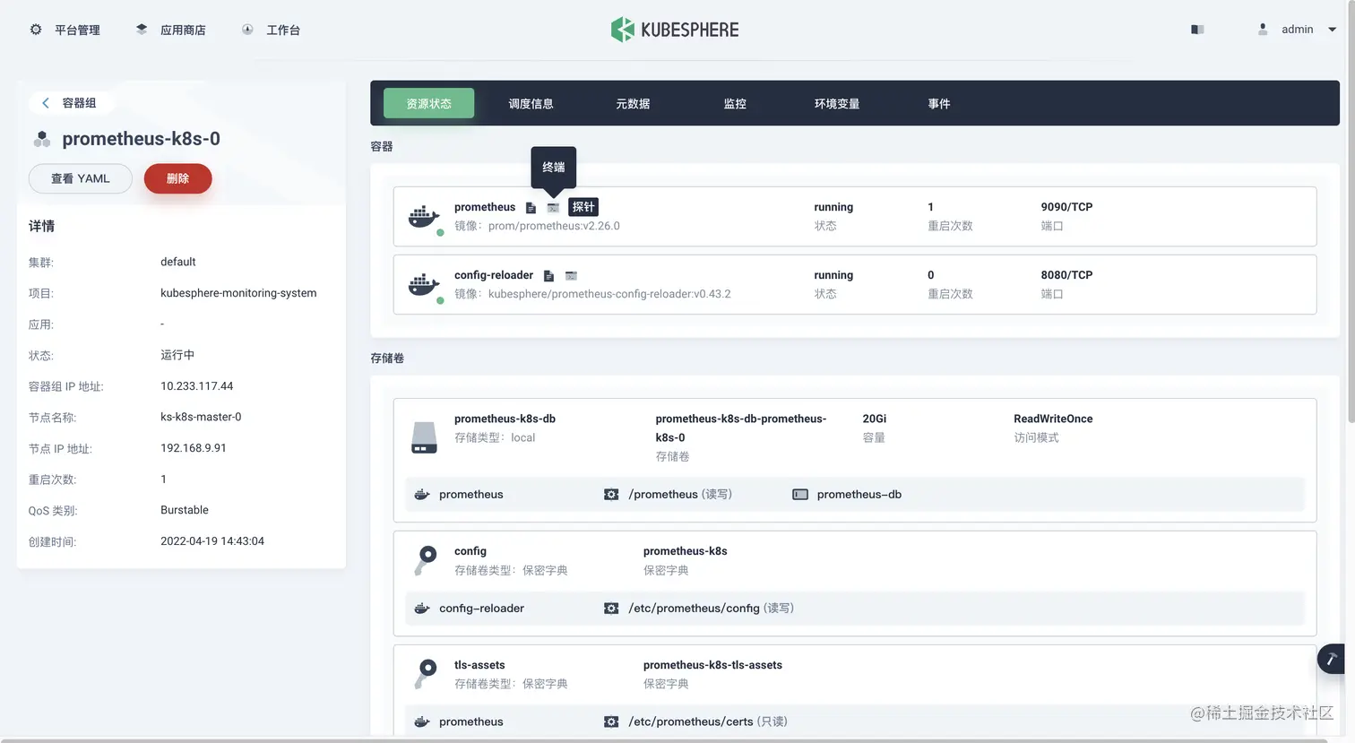Open container logs icon for config-reloader
Screen dimensions: 1355x743
pyautogui.click(x=548, y=275)
